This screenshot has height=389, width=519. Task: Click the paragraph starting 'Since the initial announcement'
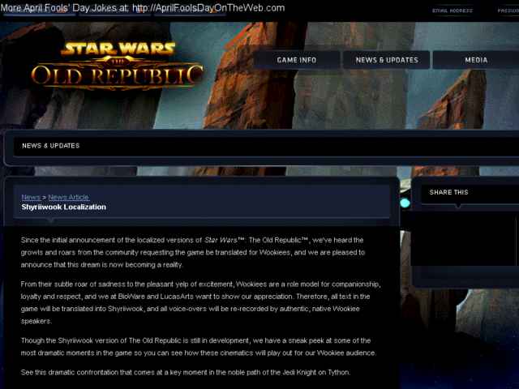coord(193,252)
